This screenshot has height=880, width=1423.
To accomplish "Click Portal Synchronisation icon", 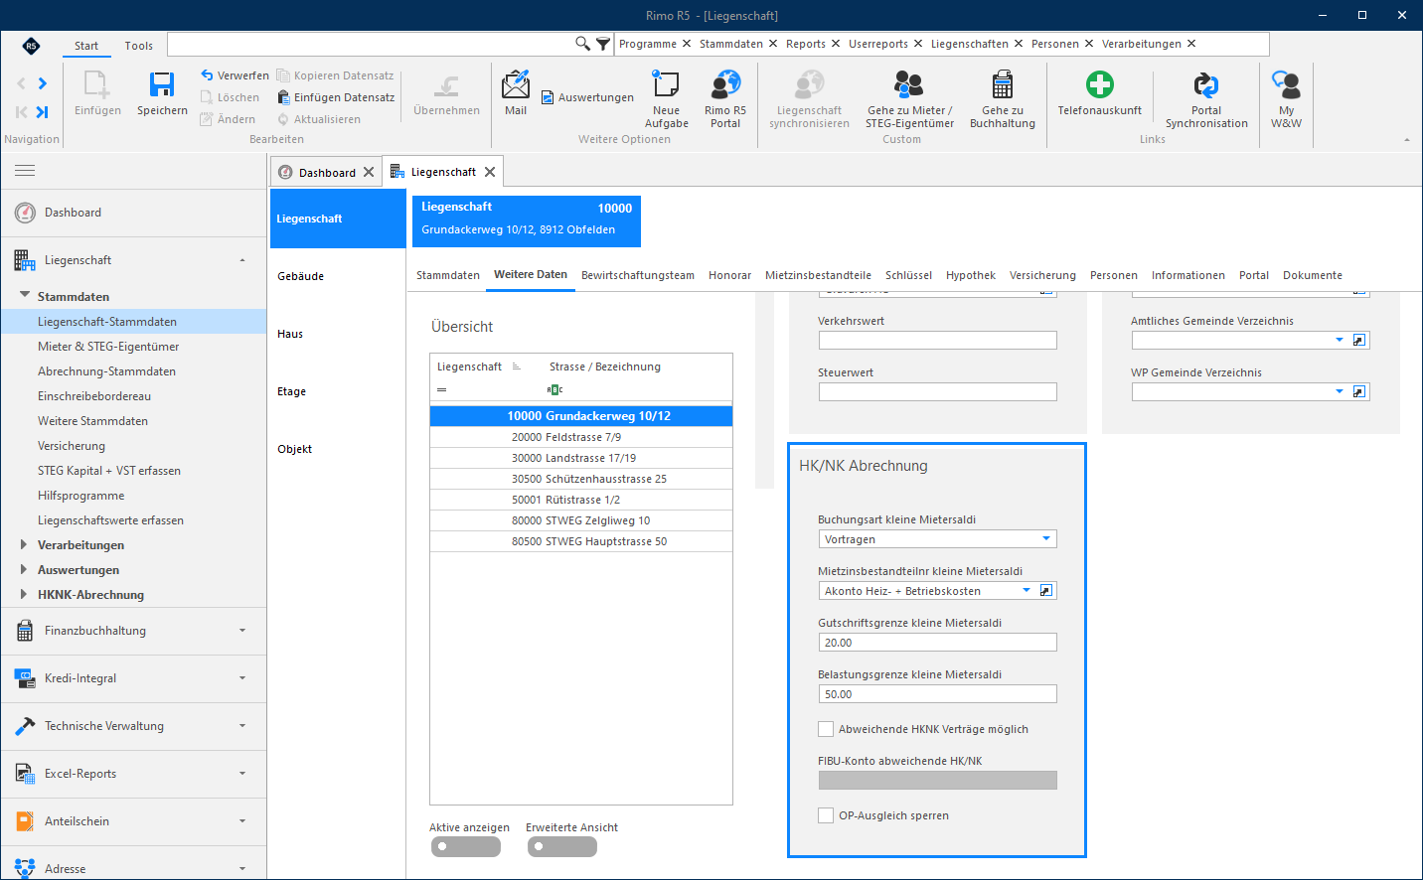I will click(1206, 84).
